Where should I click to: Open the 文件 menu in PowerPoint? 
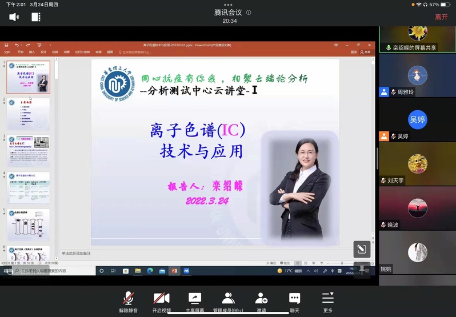pos(7,51)
